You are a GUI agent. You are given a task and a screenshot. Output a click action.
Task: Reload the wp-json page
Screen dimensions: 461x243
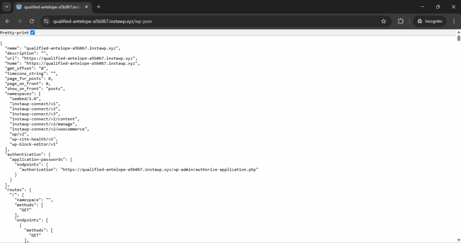tap(32, 21)
